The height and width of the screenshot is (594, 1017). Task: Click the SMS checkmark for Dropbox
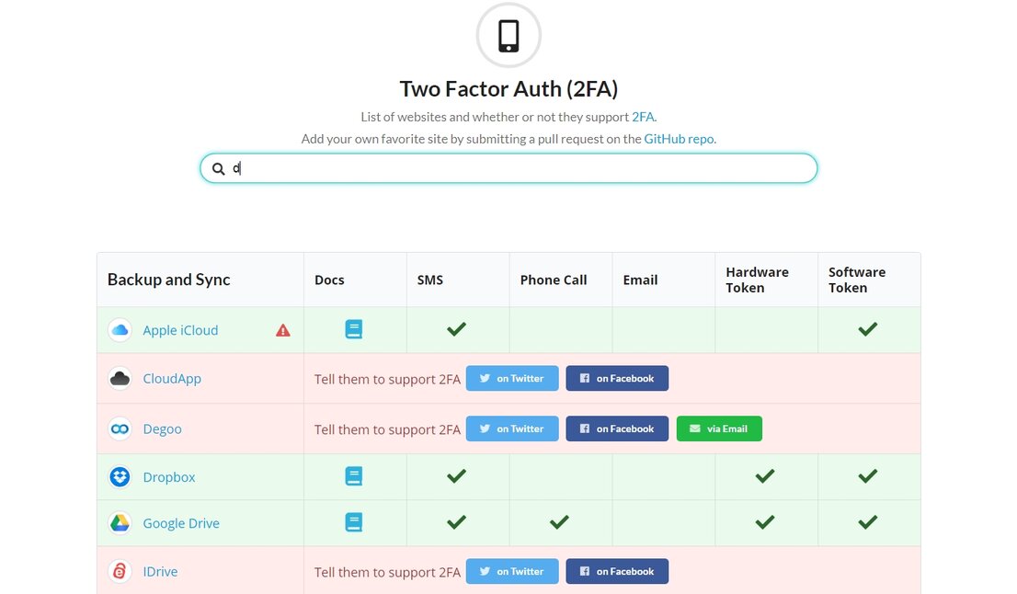point(456,476)
